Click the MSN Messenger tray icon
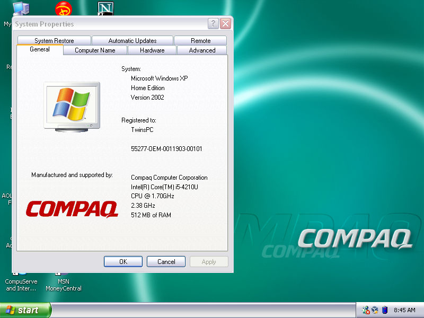Screen dimensions: 424x318 [x=366, y=310]
